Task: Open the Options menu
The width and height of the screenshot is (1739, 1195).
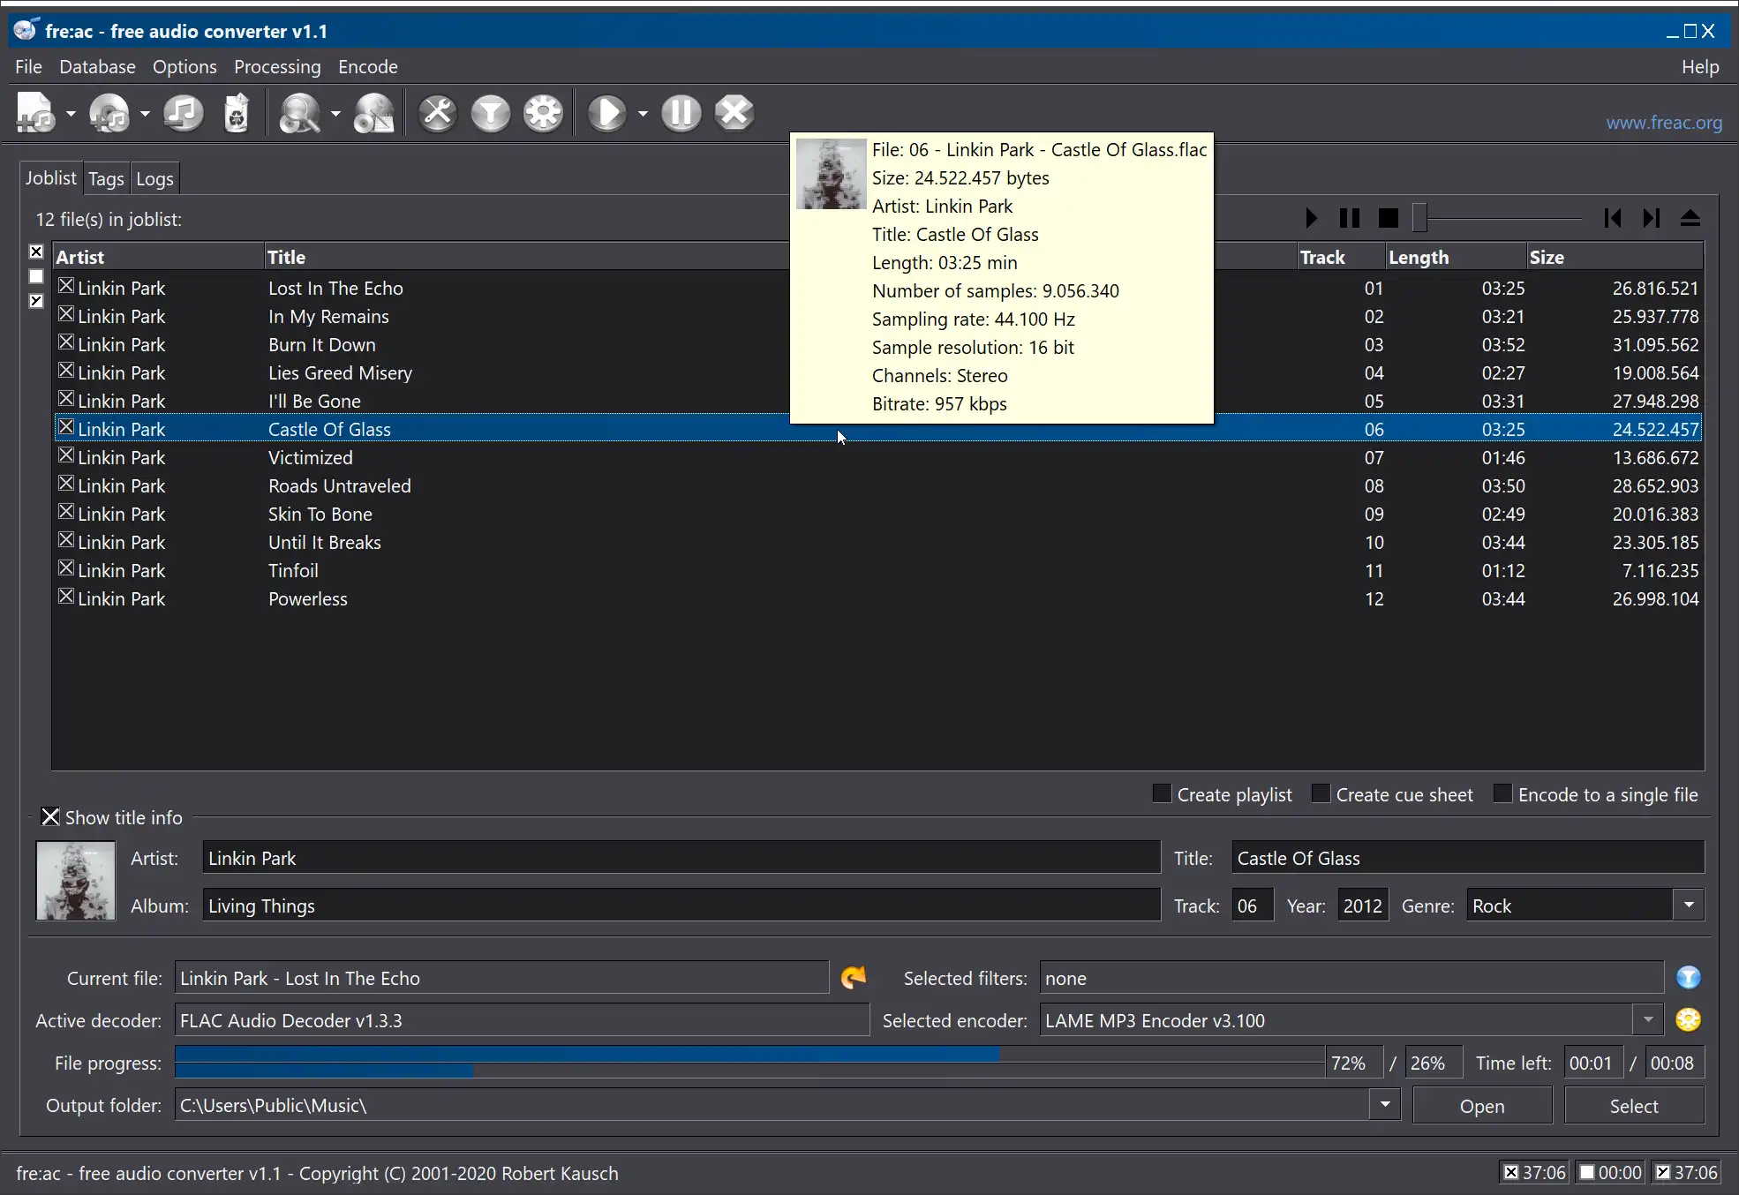Action: click(184, 66)
